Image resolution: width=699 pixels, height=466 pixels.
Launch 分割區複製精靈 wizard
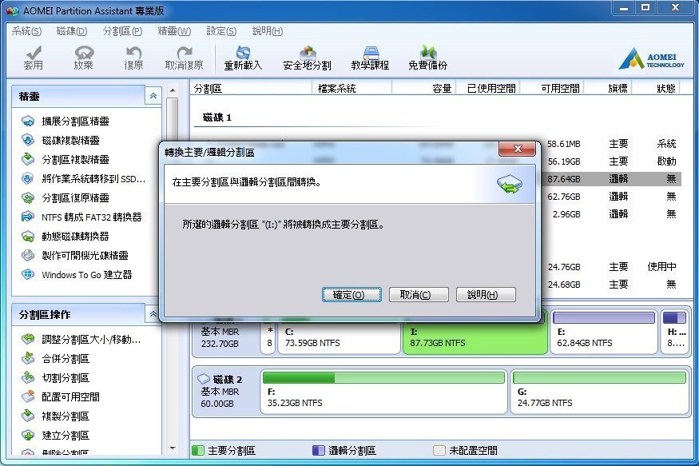[65, 159]
